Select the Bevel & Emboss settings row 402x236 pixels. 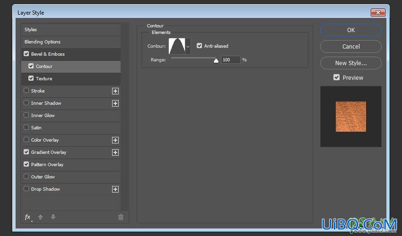point(71,54)
